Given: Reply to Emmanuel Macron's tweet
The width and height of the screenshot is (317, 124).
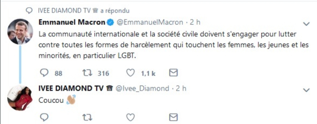Looking at the screenshot, I should pyautogui.click(x=44, y=73).
